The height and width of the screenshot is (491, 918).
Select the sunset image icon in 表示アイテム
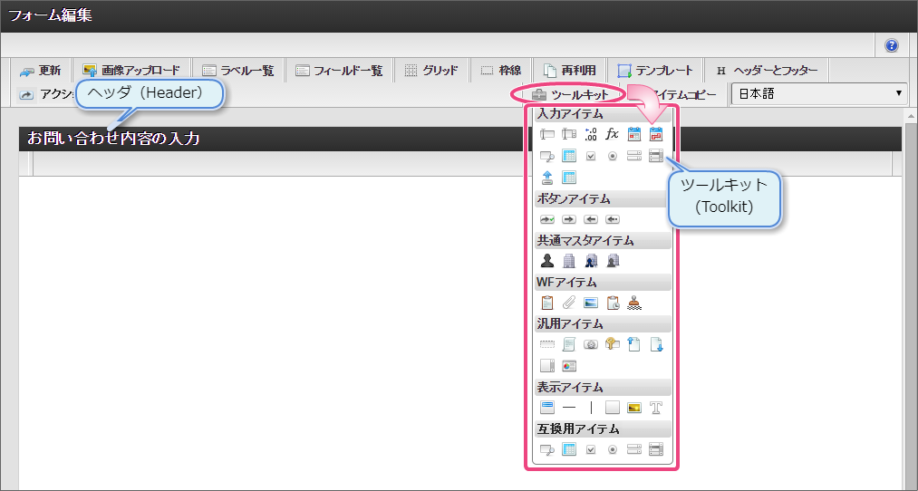tap(634, 408)
